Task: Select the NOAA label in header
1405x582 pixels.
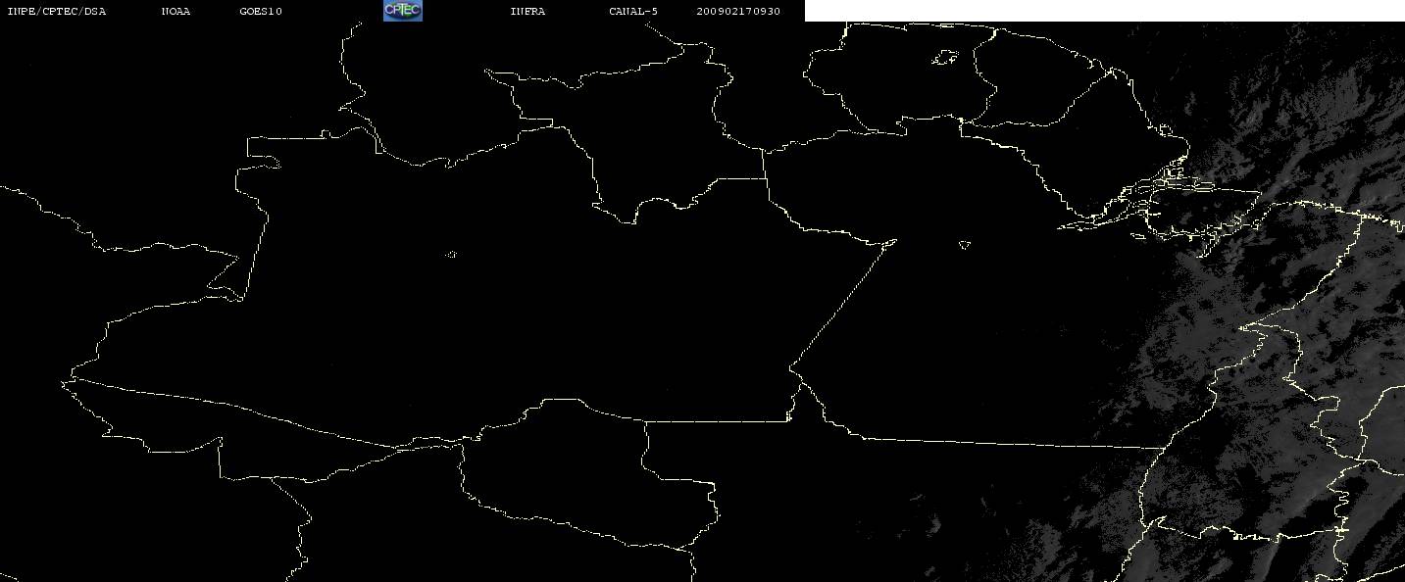Action: (x=176, y=12)
